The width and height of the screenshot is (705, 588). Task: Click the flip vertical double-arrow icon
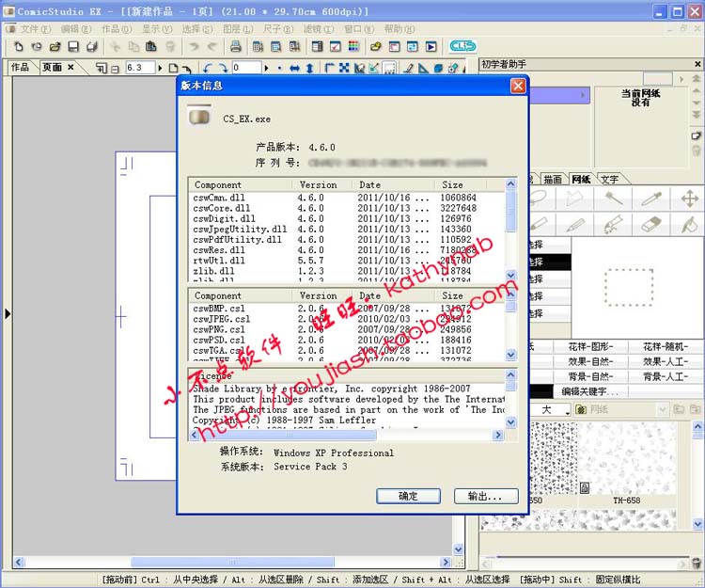pos(310,68)
